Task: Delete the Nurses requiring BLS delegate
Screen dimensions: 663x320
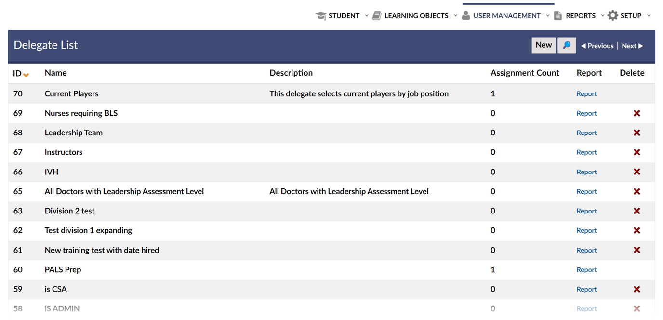Action: (x=636, y=113)
